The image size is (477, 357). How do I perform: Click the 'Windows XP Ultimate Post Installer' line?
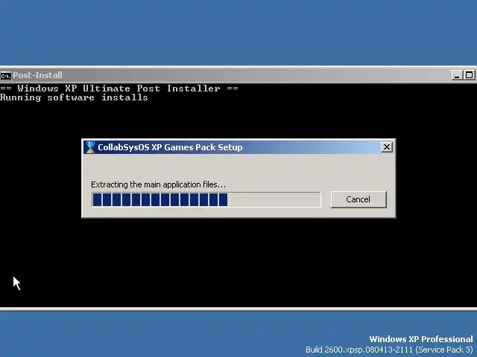coord(119,89)
